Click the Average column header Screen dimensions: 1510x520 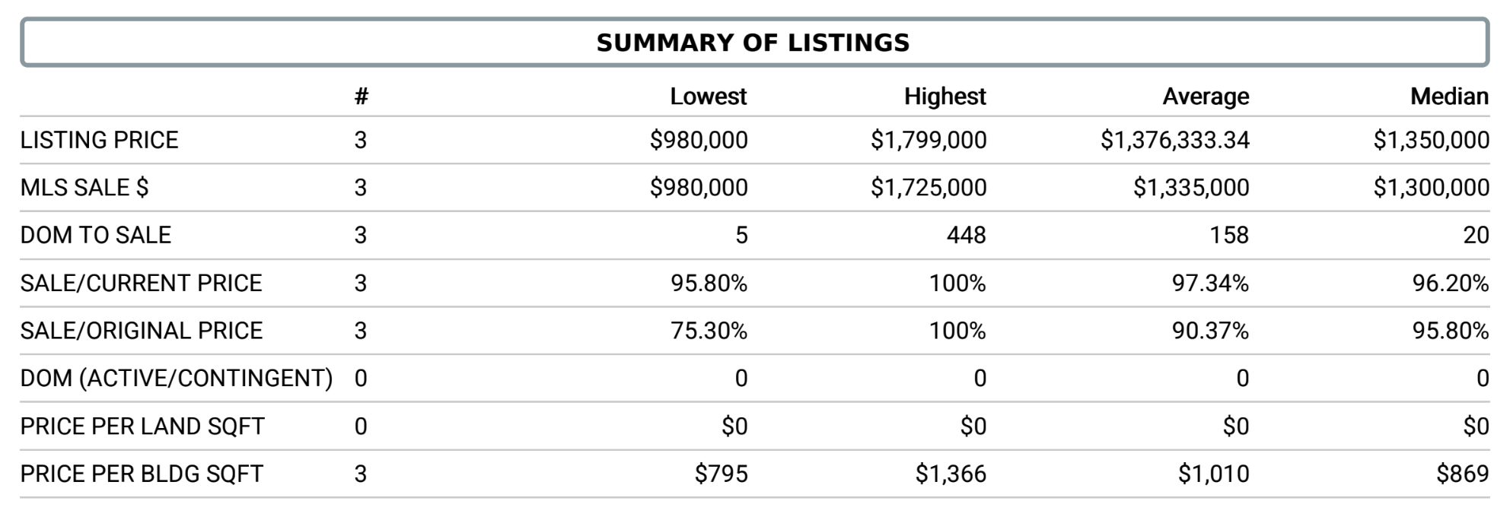coord(1206,97)
